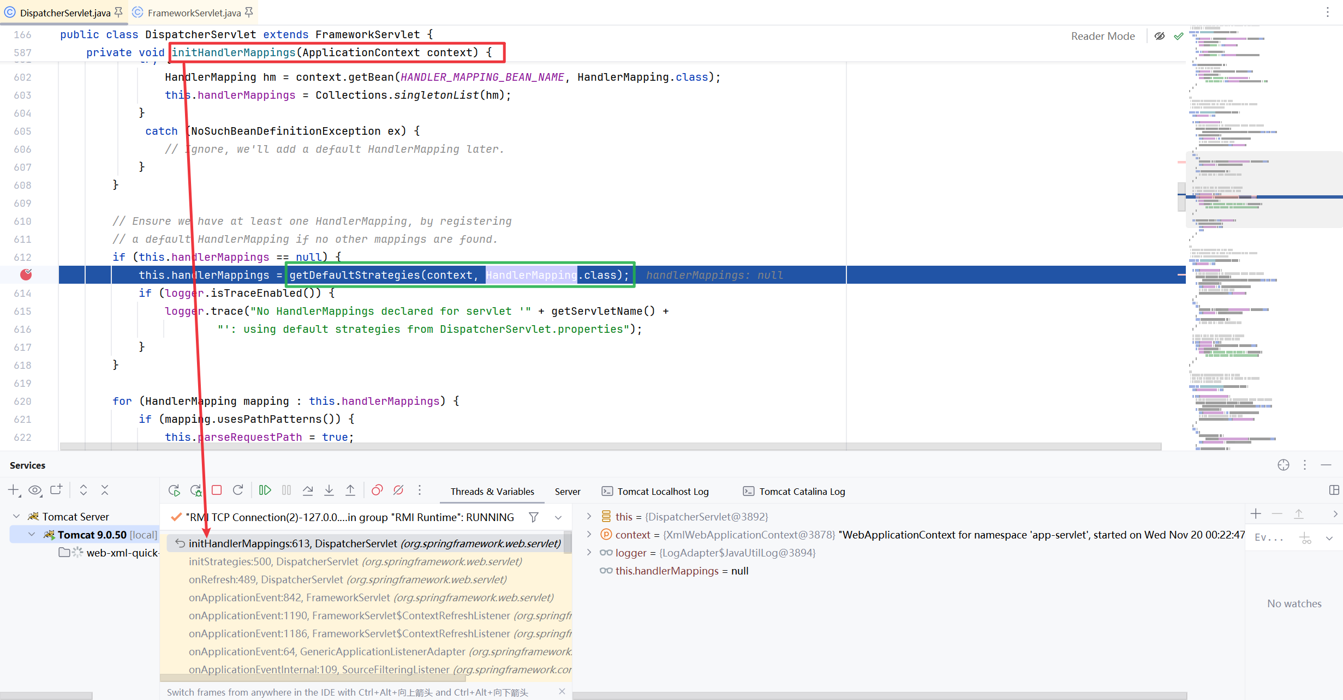Viewport: 1343px width, 700px height.
Task: Click the Step Over icon
Action: point(308,490)
